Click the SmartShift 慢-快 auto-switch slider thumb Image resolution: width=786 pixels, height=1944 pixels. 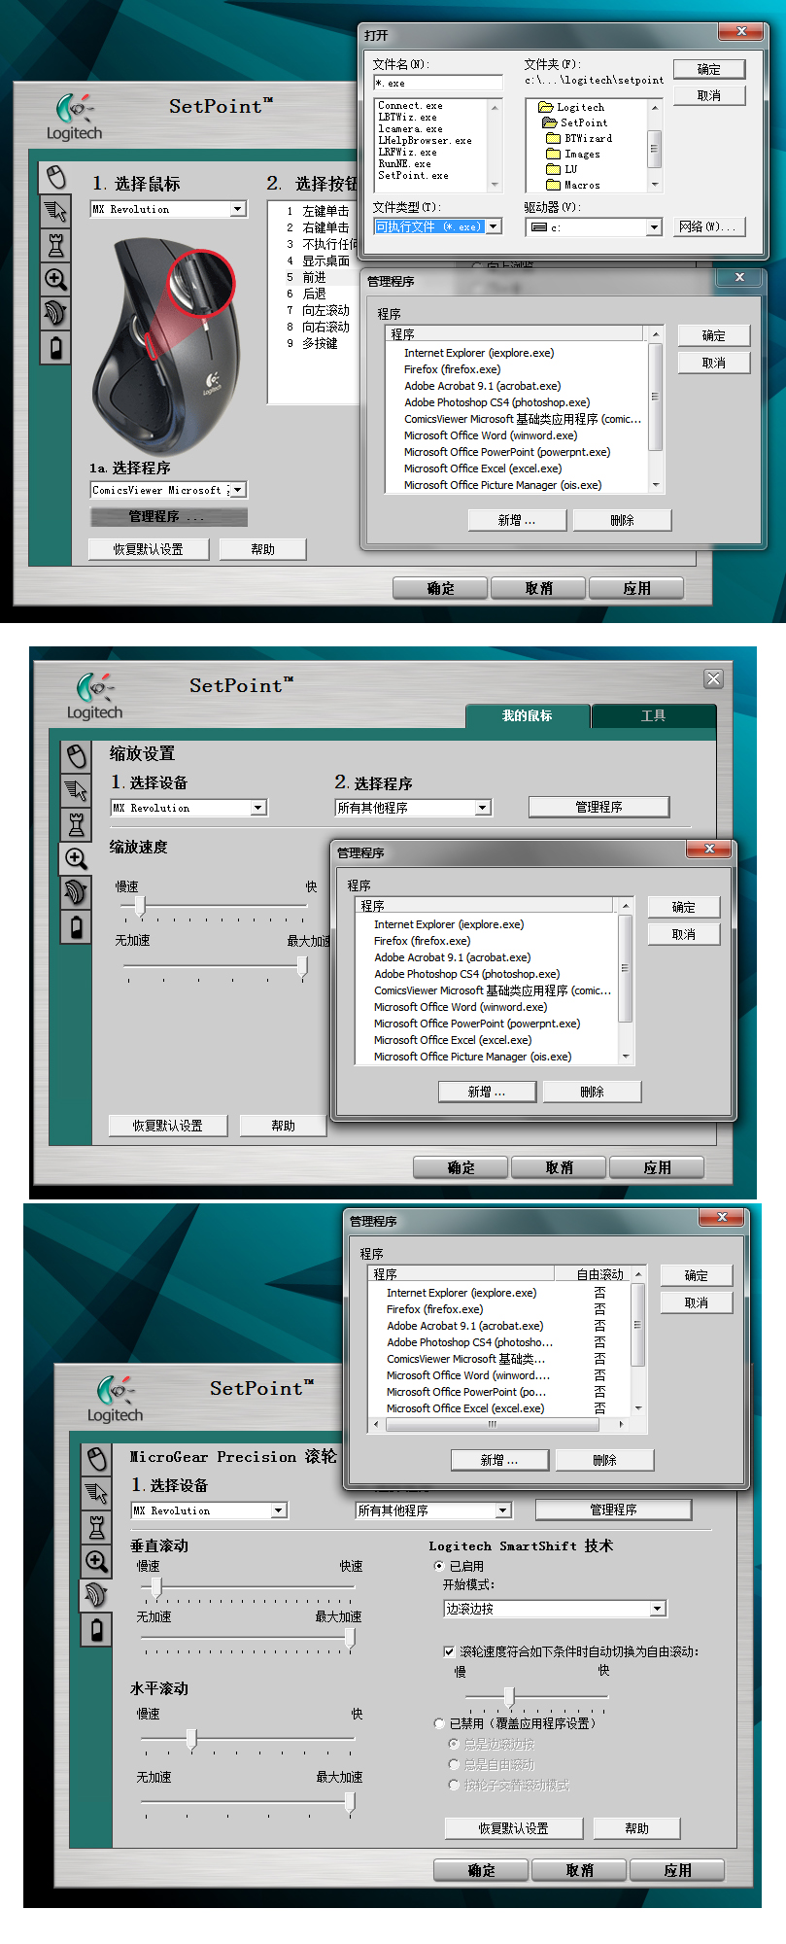[x=509, y=1696]
